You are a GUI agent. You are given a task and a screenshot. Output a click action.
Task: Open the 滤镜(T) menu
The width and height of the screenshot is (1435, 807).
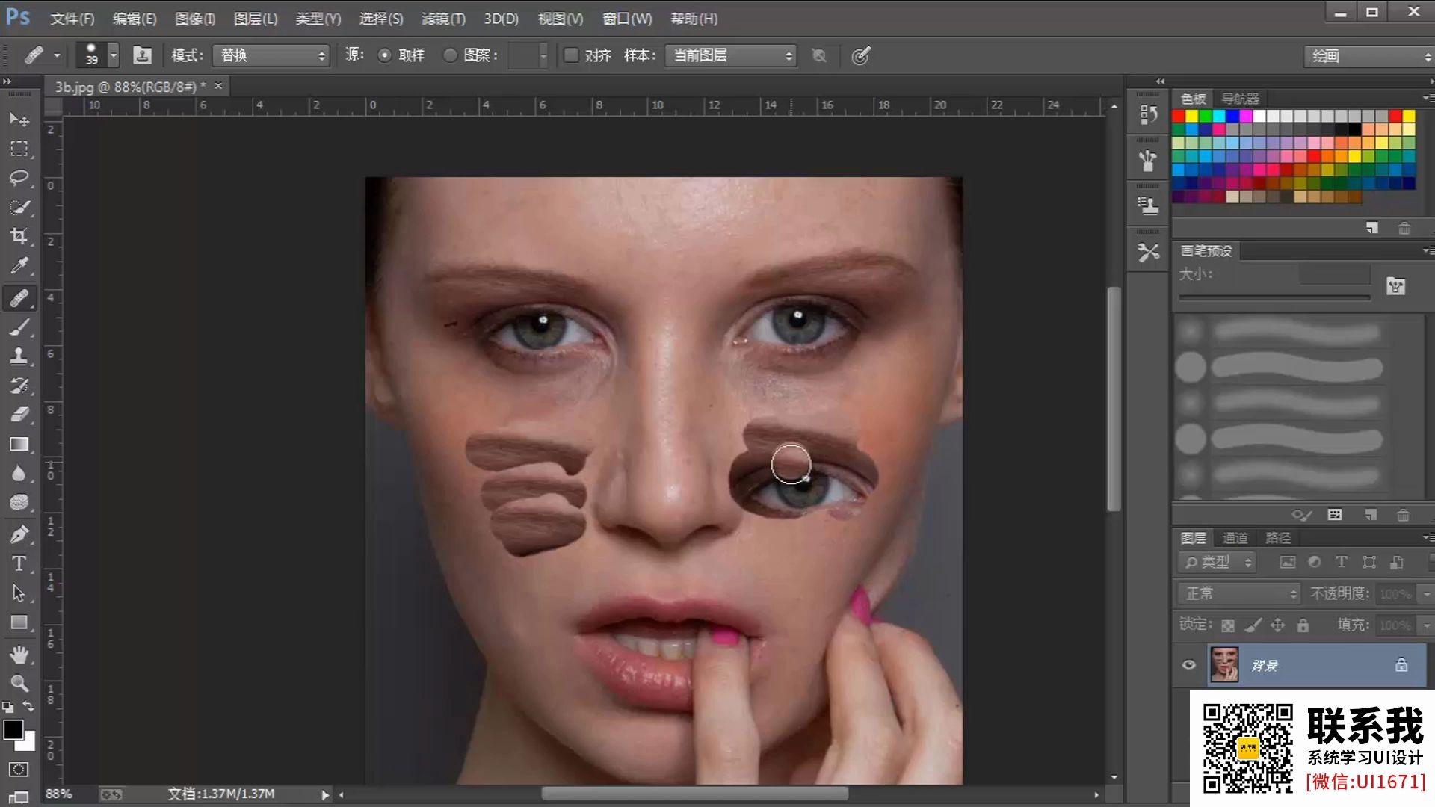click(x=442, y=19)
